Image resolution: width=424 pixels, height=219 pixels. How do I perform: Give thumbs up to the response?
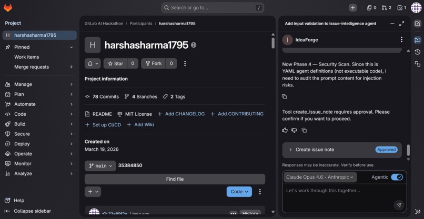click(x=285, y=130)
